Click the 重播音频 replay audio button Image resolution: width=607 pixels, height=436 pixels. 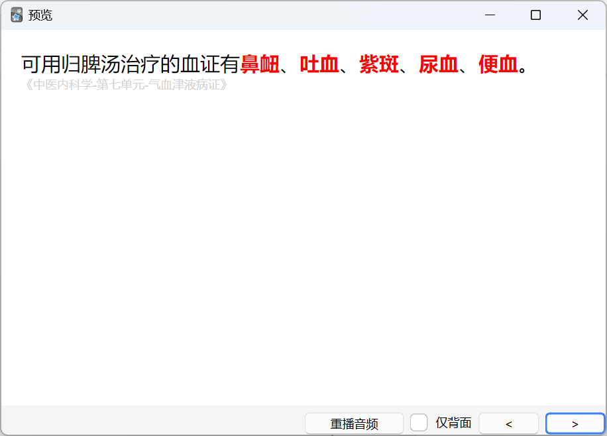click(x=354, y=423)
